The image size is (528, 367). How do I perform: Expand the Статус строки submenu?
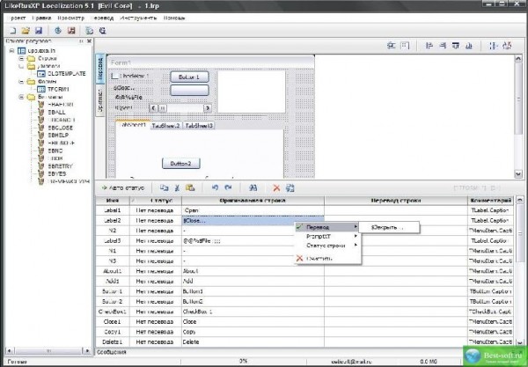pyautogui.click(x=327, y=245)
